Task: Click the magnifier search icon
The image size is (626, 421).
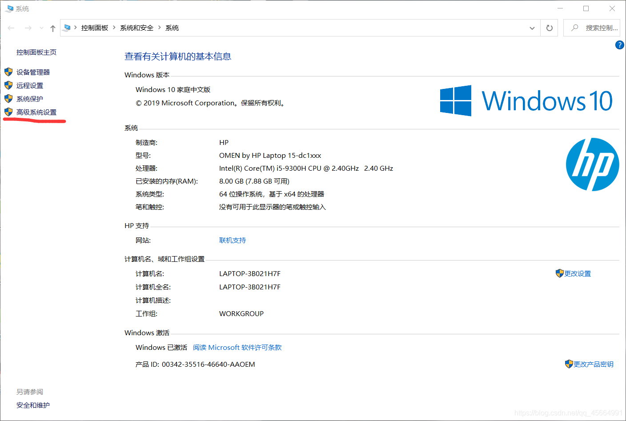Action: 574,28
